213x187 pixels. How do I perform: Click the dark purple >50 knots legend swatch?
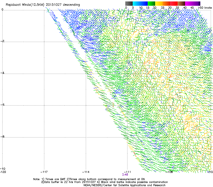[199, 3]
